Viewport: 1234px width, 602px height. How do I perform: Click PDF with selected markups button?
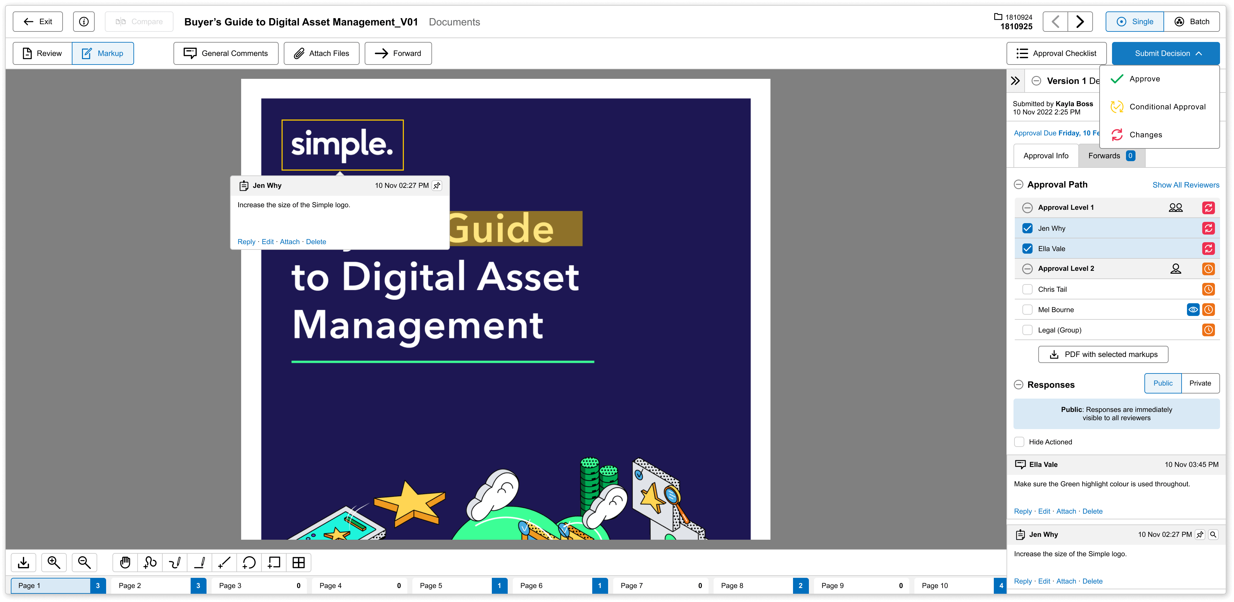[x=1103, y=354]
